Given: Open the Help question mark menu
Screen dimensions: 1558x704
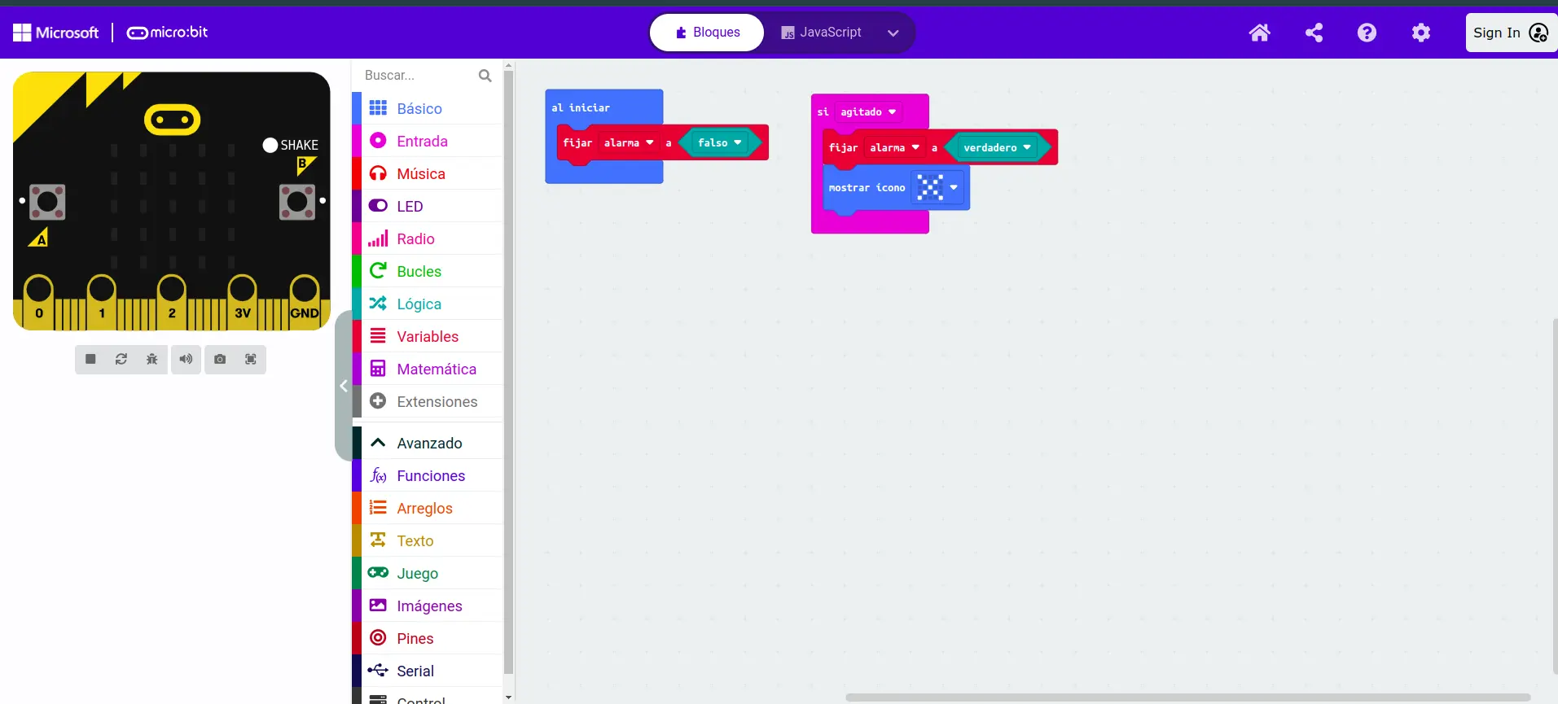Looking at the screenshot, I should 1367,33.
